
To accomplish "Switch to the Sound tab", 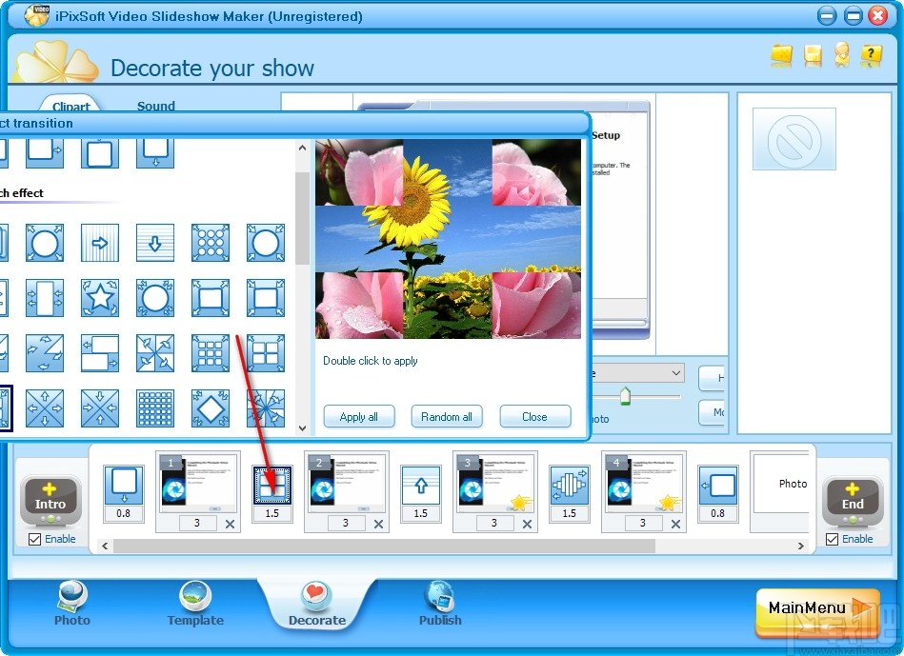I will 155,106.
